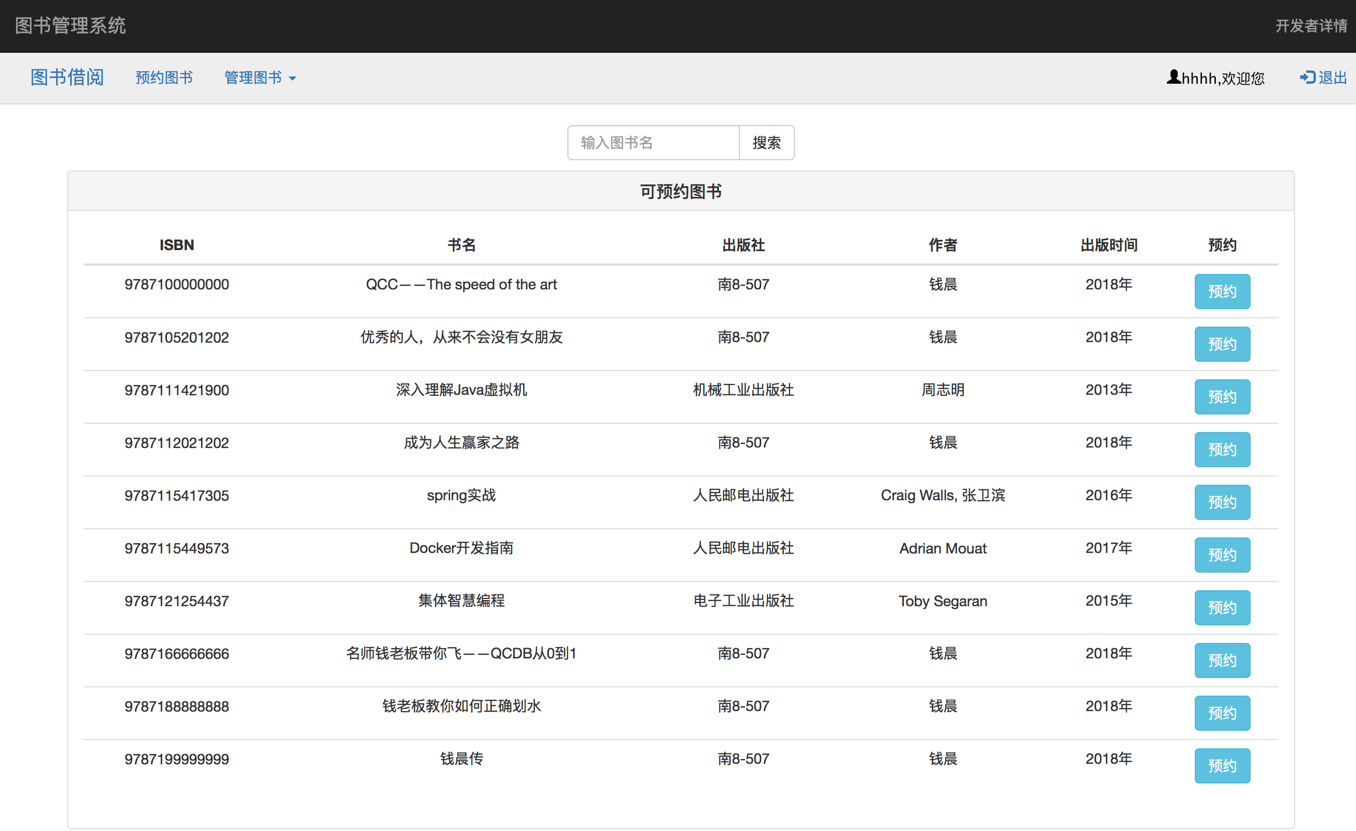Click the title 集体智慧编程
This screenshot has width=1356, height=831.
(x=461, y=601)
